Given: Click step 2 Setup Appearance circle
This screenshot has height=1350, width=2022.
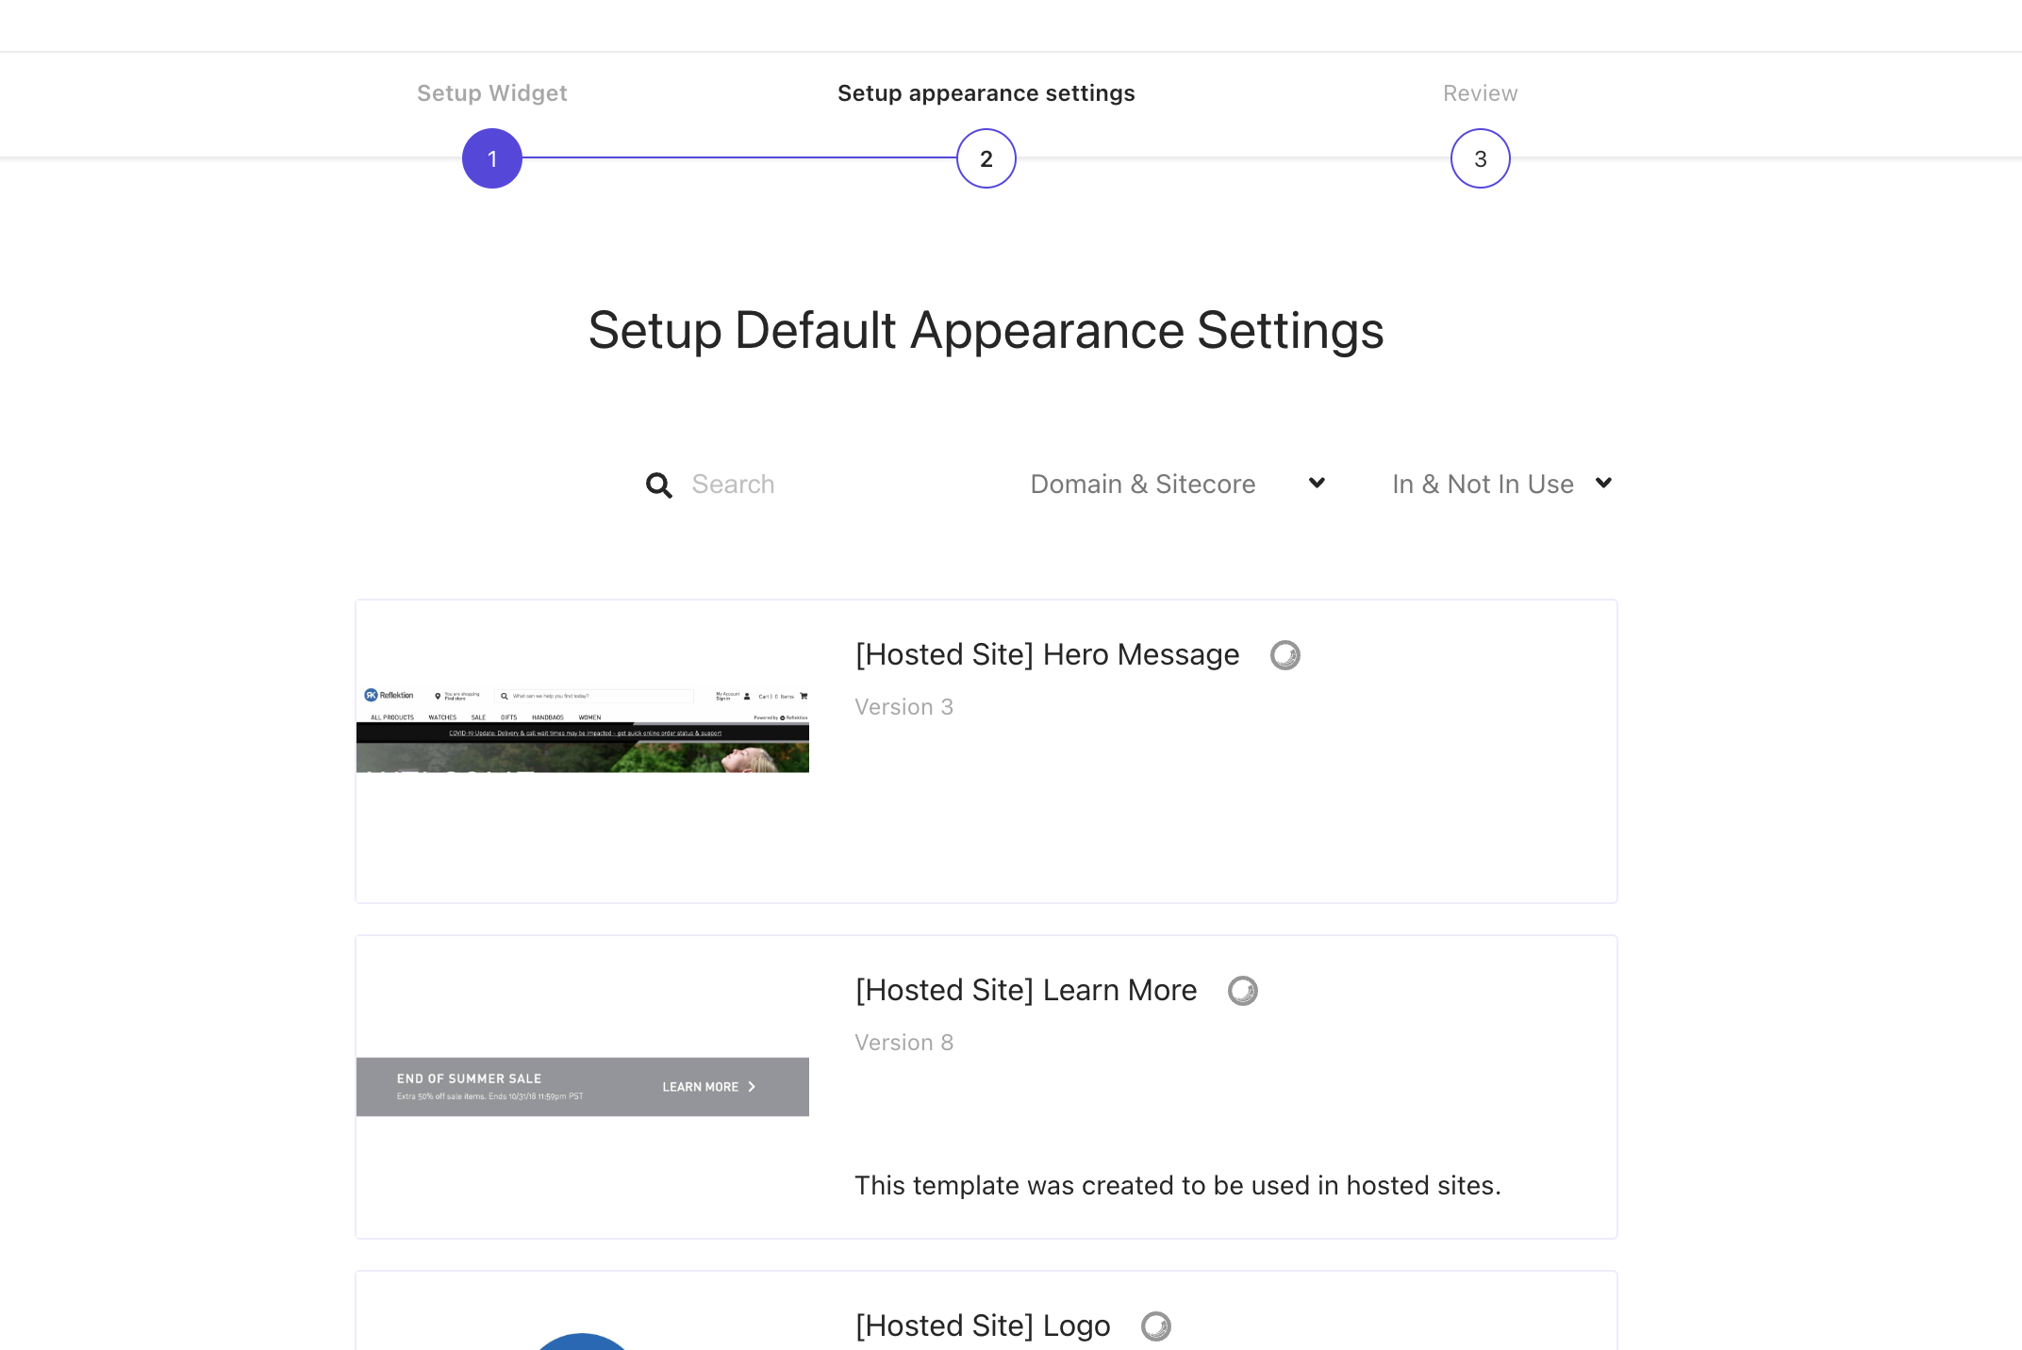Looking at the screenshot, I should [986, 158].
